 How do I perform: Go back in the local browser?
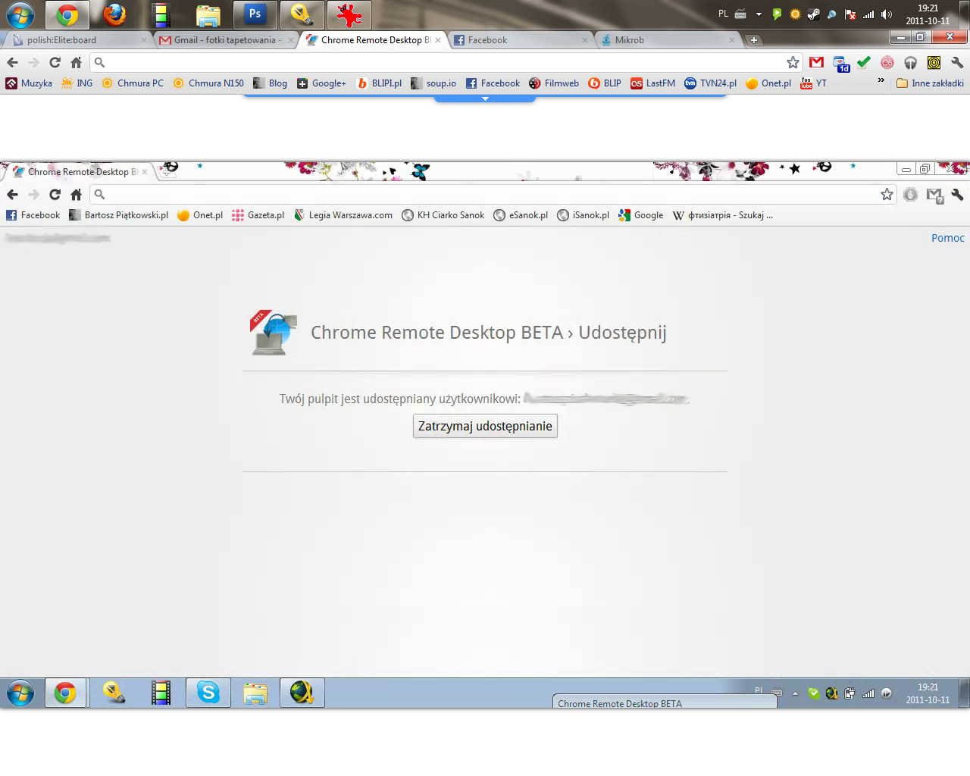click(x=12, y=62)
